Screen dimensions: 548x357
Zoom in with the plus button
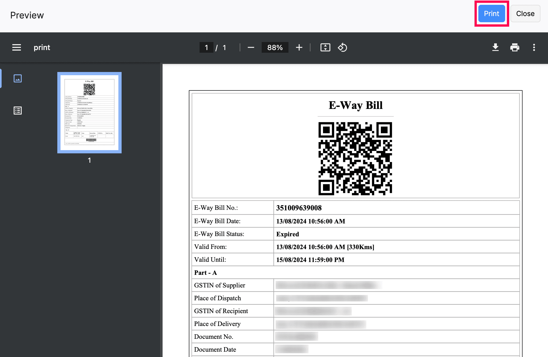coord(299,47)
